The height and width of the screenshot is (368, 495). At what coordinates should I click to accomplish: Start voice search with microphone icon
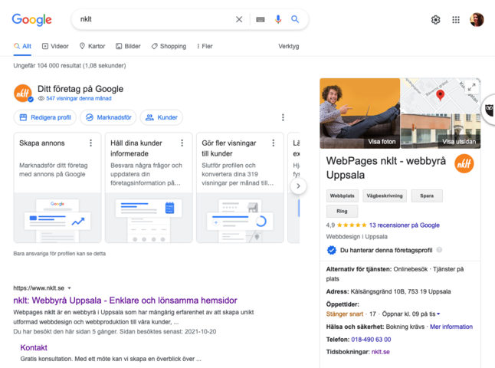click(x=278, y=19)
